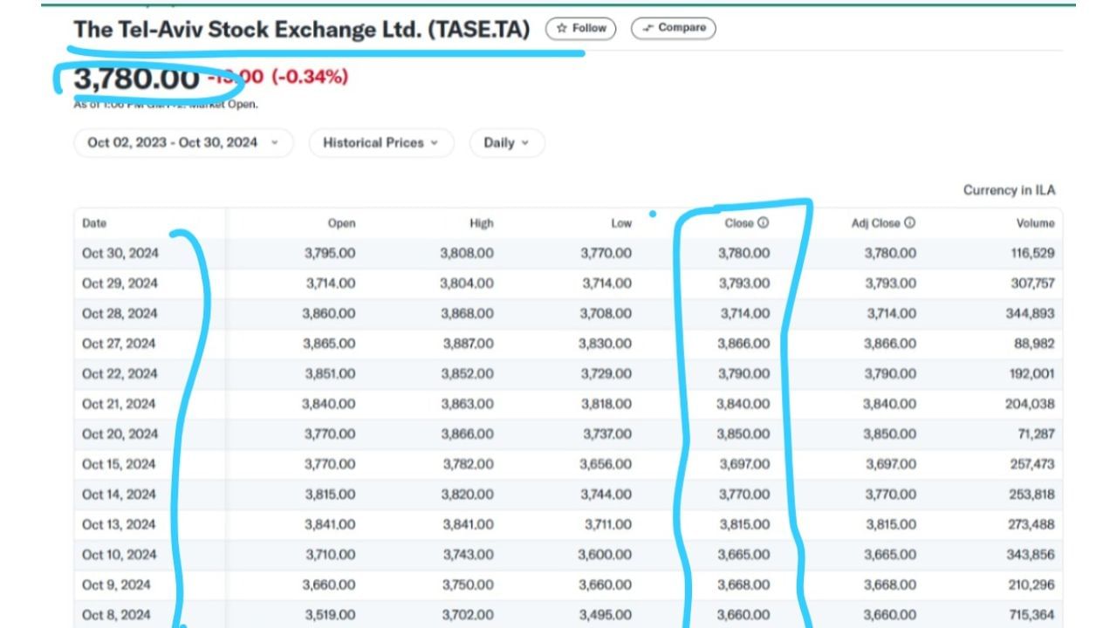Click the Compare button
This screenshot has height=628, width=1117.
pyautogui.click(x=673, y=29)
